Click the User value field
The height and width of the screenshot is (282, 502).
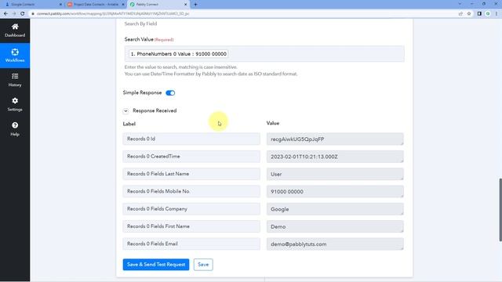tap(335, 174)
